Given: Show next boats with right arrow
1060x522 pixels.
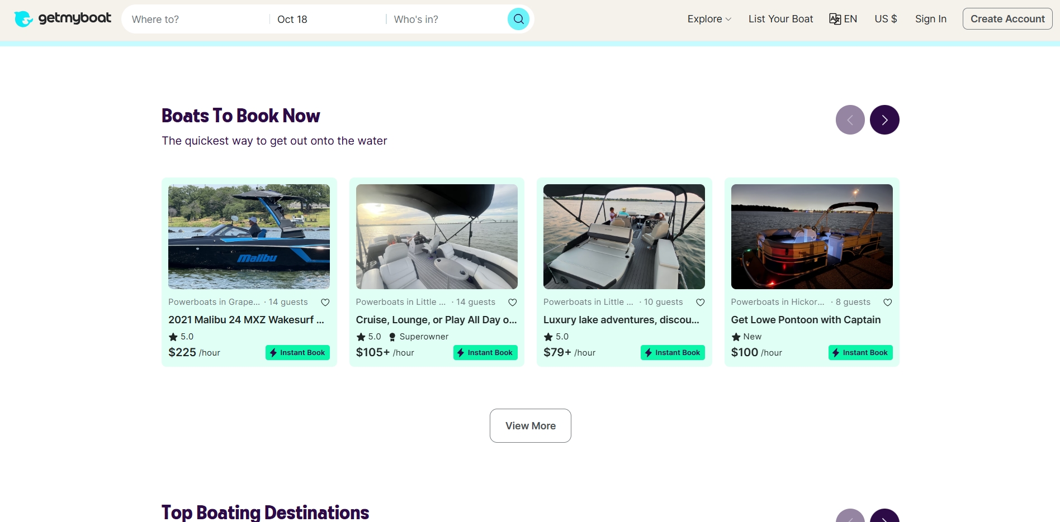Looking at the screenshot, I should (x=884, y=120).
